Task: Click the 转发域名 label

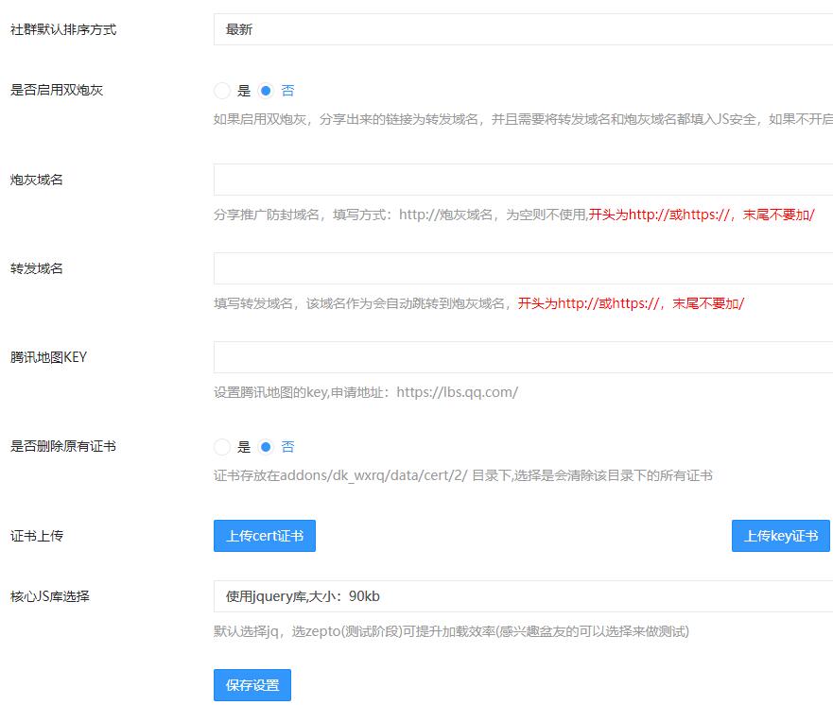Action: 37,268
